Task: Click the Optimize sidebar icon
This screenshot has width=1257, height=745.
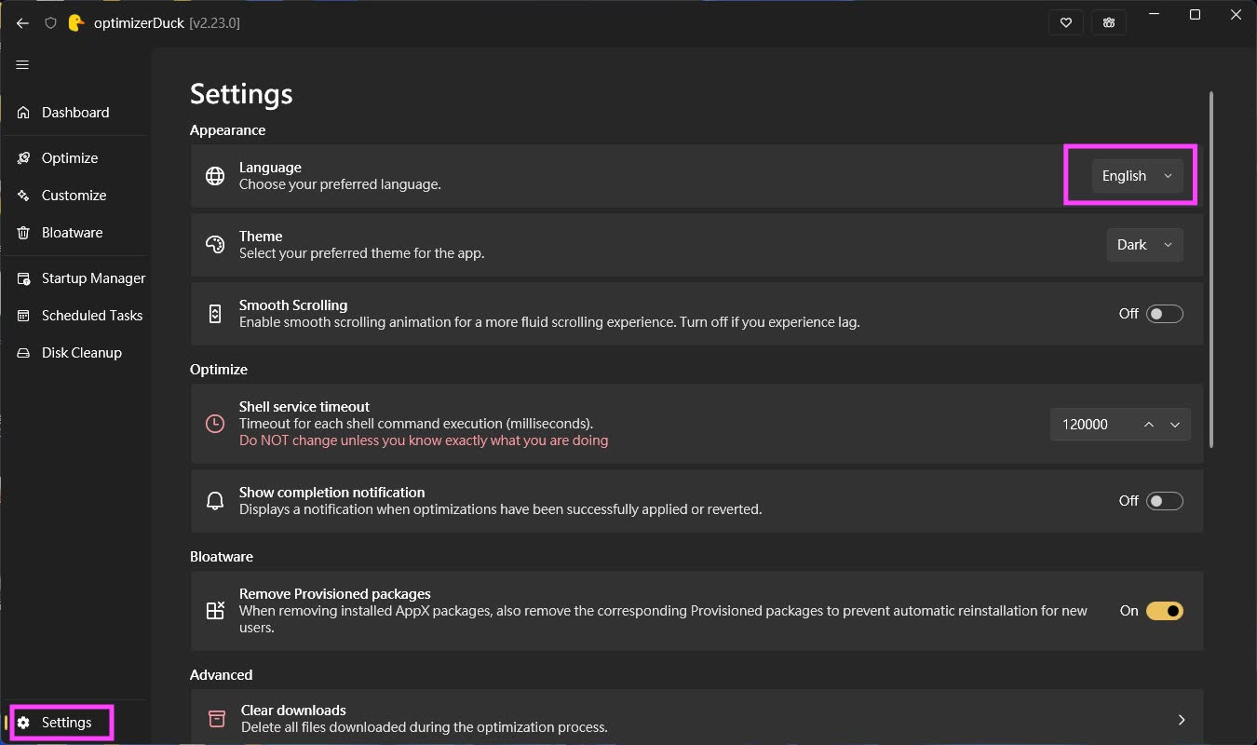Action: (x=23, y=158)
